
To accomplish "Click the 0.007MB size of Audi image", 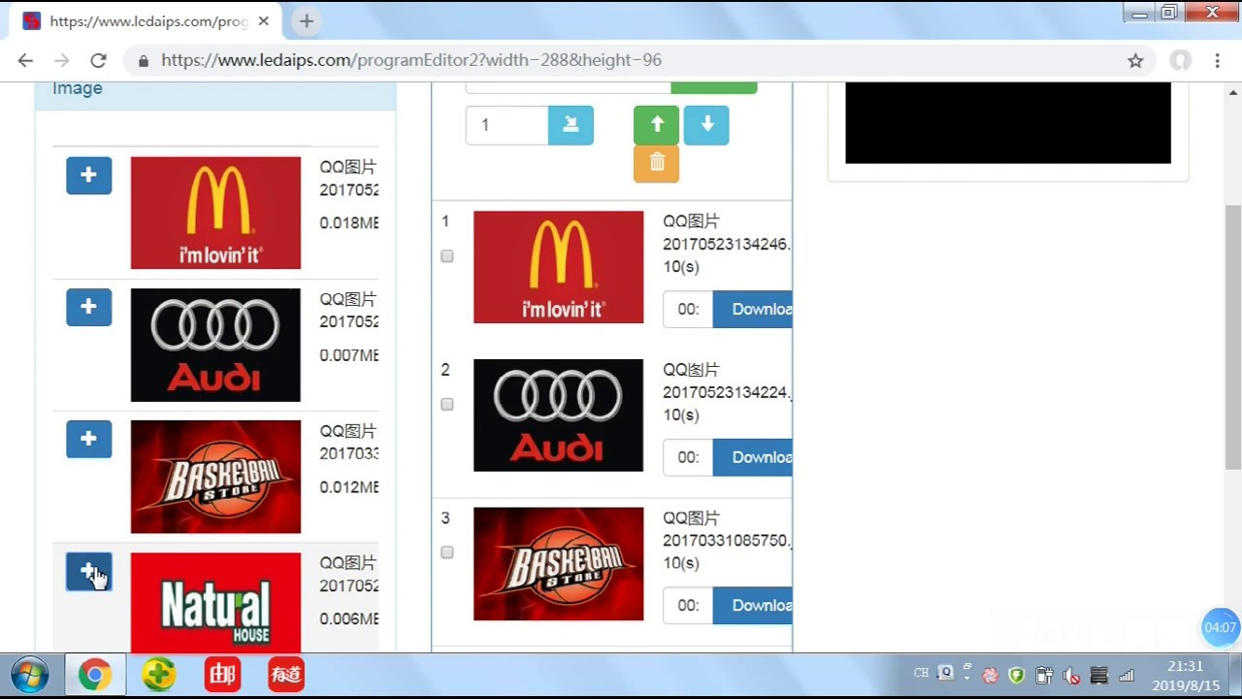I will (x=349, y=355).
